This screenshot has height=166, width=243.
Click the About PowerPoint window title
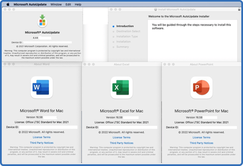(x=201, y=64)
